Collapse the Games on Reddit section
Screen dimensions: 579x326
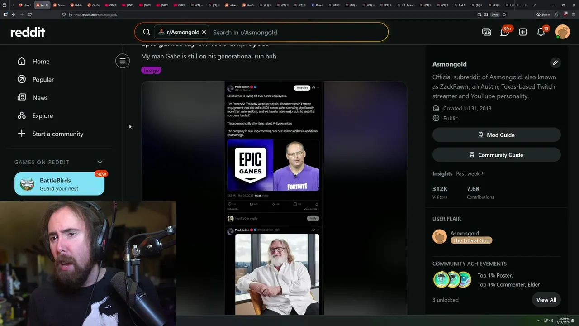[100, 162]
